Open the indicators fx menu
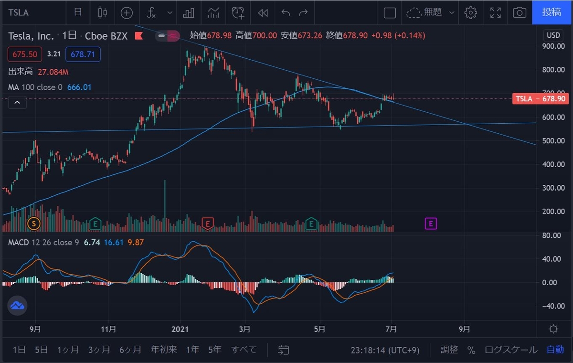The width and height of the screenshot is (573, 363). pyautogui.click(x=151, y=12)
